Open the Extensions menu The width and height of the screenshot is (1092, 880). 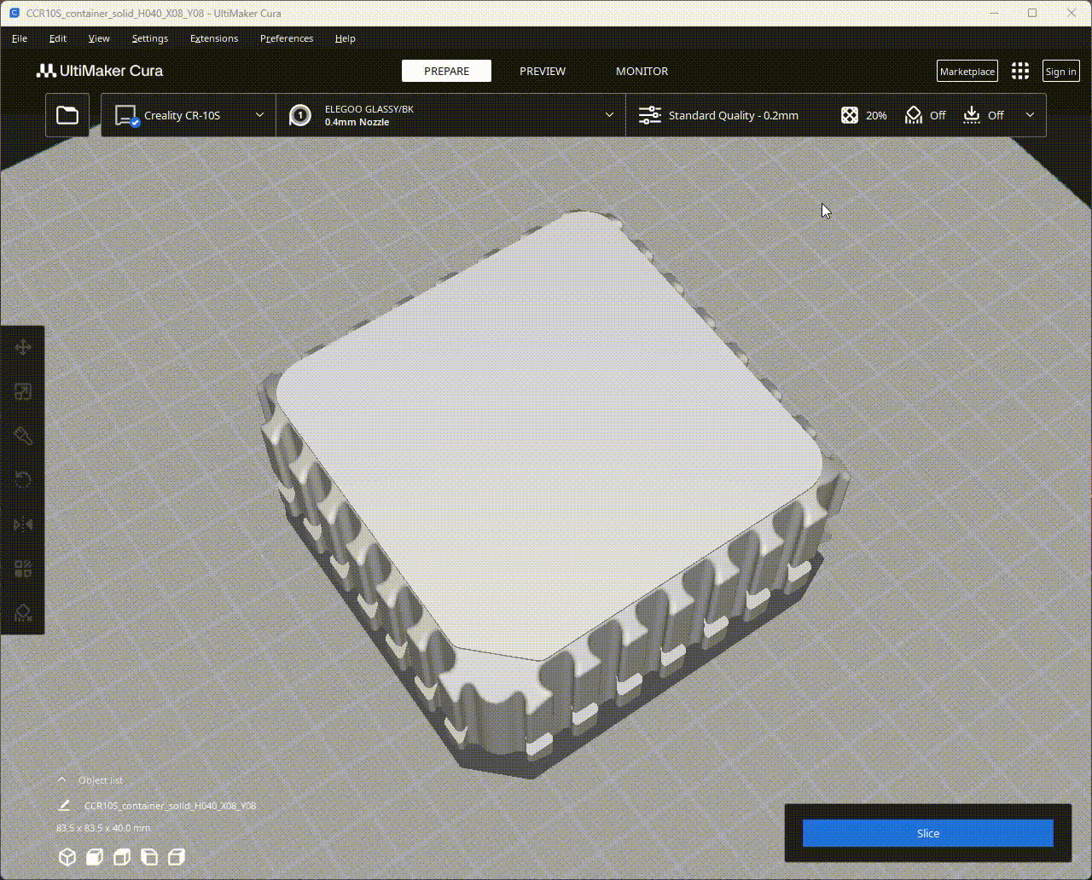pos(214,38)
